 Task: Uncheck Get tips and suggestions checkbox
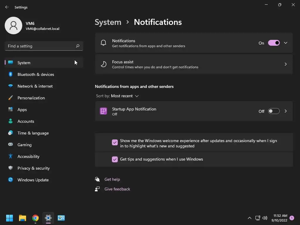(x=115, y=159)
